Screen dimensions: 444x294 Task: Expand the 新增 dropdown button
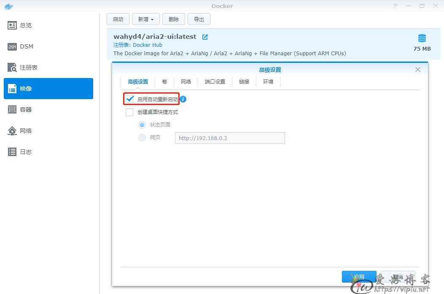point(145,19)
